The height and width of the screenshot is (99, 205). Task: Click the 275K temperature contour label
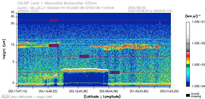click(115, 72)
